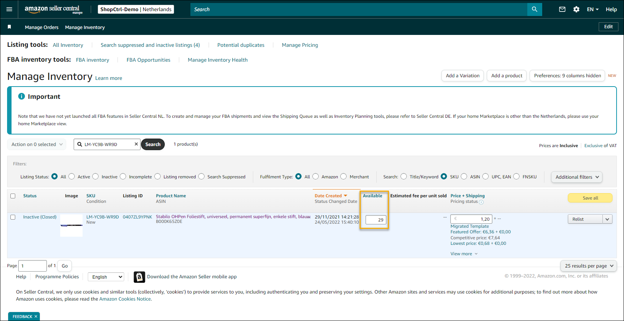The width and height of the screenshot is (624, 321).
Task: Select Title/Keyword search radio
Action: [x=404, y=176]
